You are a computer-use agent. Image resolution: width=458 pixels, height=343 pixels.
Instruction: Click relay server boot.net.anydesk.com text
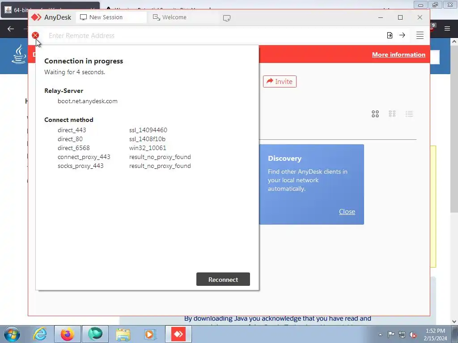pyautogui.click(x=88, y=101)
